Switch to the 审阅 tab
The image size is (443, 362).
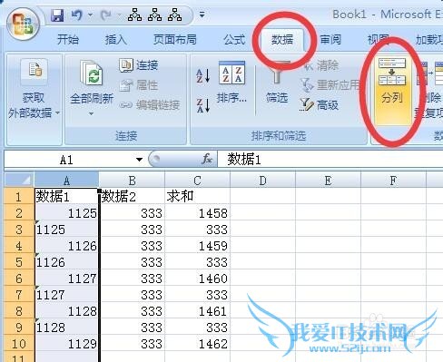pos(330,40)
